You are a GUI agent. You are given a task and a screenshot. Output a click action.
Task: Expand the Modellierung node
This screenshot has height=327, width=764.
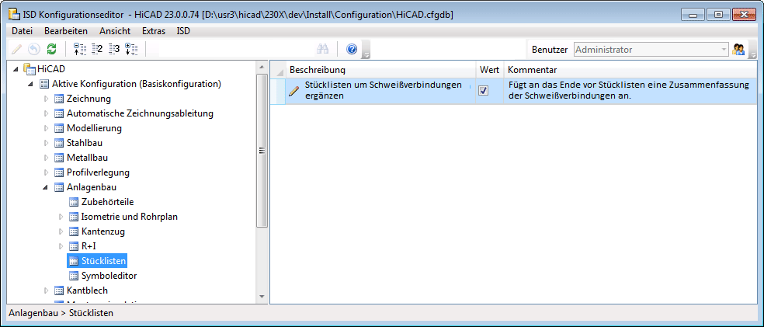(x=47, y=129)
